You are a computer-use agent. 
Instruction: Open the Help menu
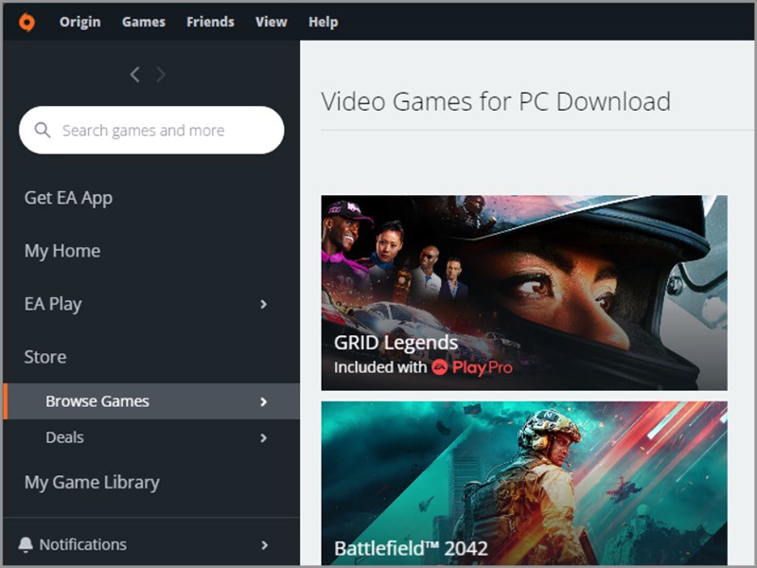click(x=323, y=21)
